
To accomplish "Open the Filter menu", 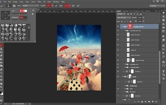I will (39, 2).
